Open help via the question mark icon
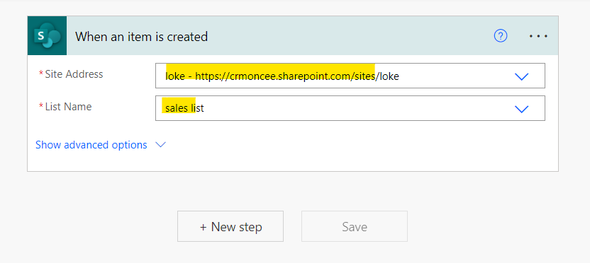Viewport: 590px width, 263px height. pyautogui.click(x=501, y=36)
